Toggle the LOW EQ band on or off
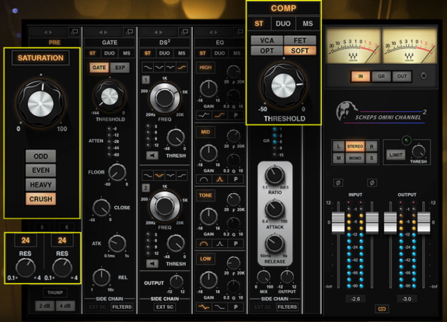 [x=206, y=259]
